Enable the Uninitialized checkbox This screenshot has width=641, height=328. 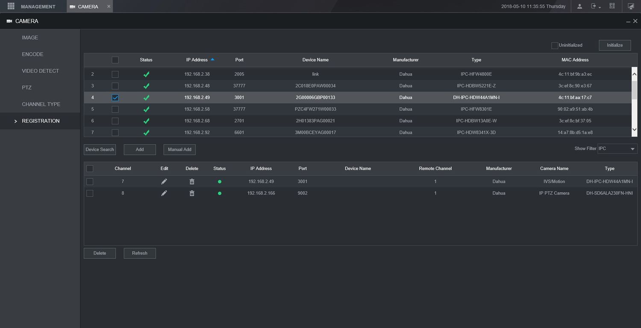coord(555,45)
